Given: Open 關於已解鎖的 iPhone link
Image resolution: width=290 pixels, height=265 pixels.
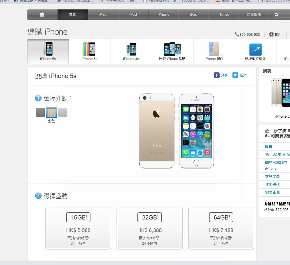Looking at the screenshot, I should (276, 165).
